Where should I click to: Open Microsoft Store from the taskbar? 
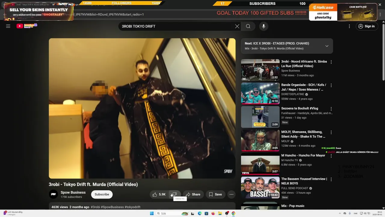point(206,213)
